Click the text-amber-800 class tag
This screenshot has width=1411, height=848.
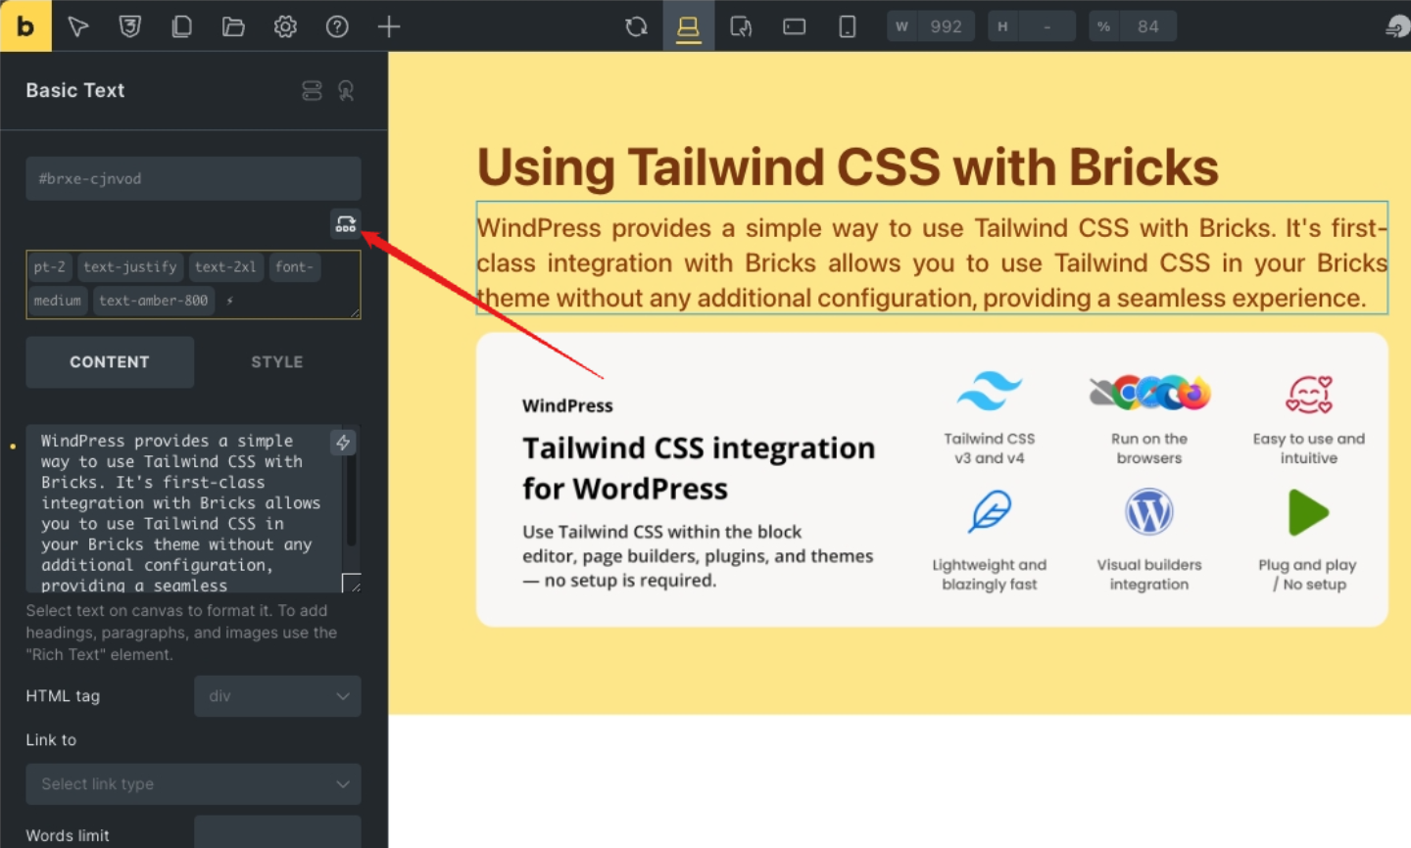coord(153,301)
